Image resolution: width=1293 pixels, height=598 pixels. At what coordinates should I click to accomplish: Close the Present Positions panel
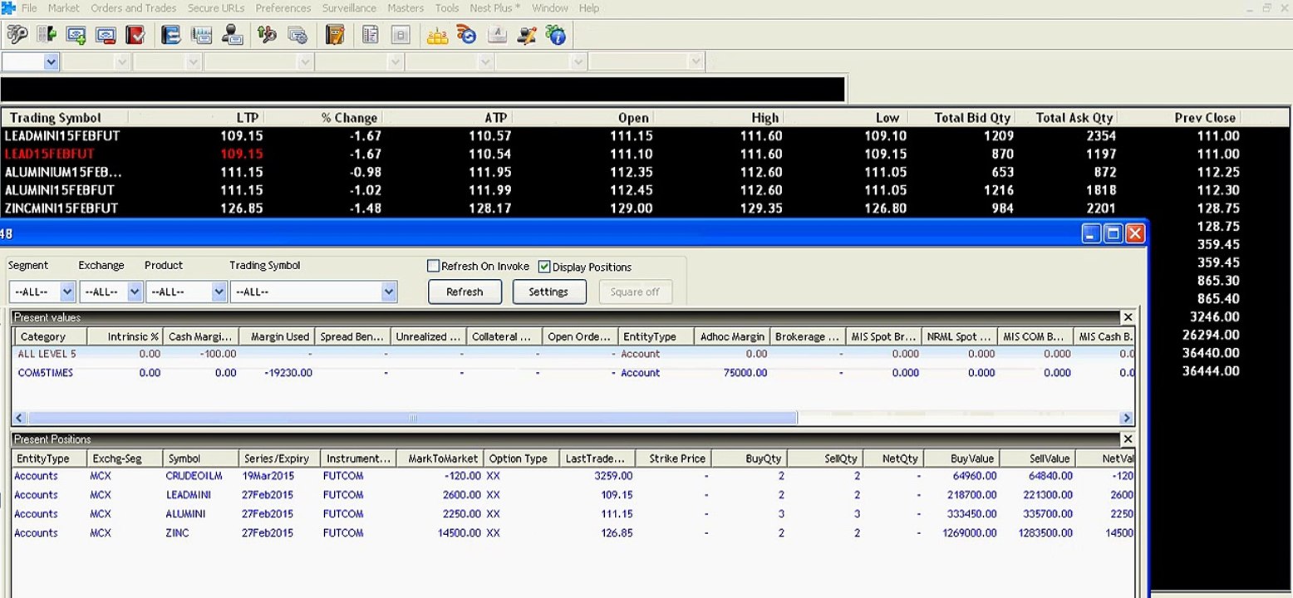[1128, 439]
